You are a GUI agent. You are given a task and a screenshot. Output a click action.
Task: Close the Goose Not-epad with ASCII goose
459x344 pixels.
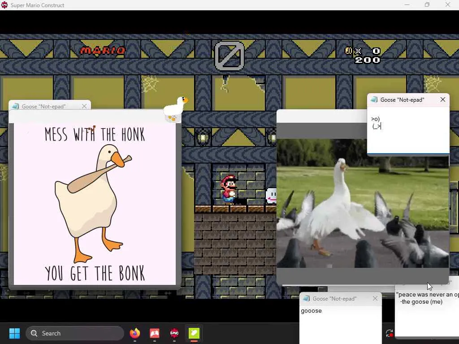pyautogui.click(x=442, y=99)
